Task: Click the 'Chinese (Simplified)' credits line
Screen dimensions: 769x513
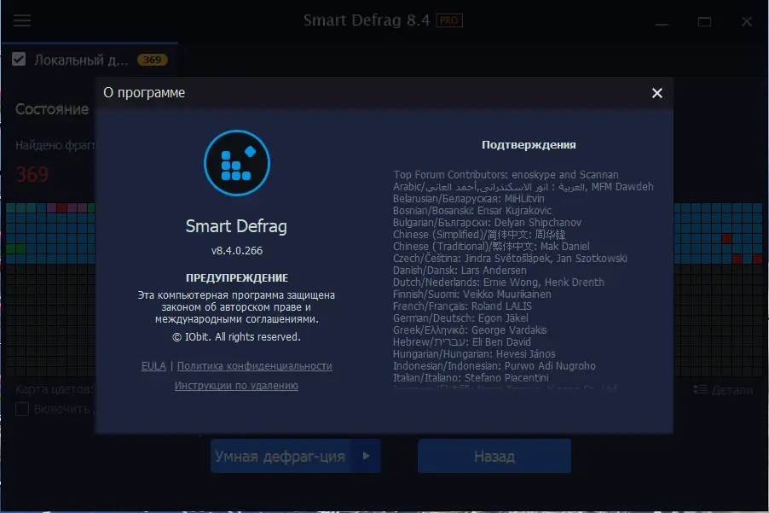Action: 478,235
